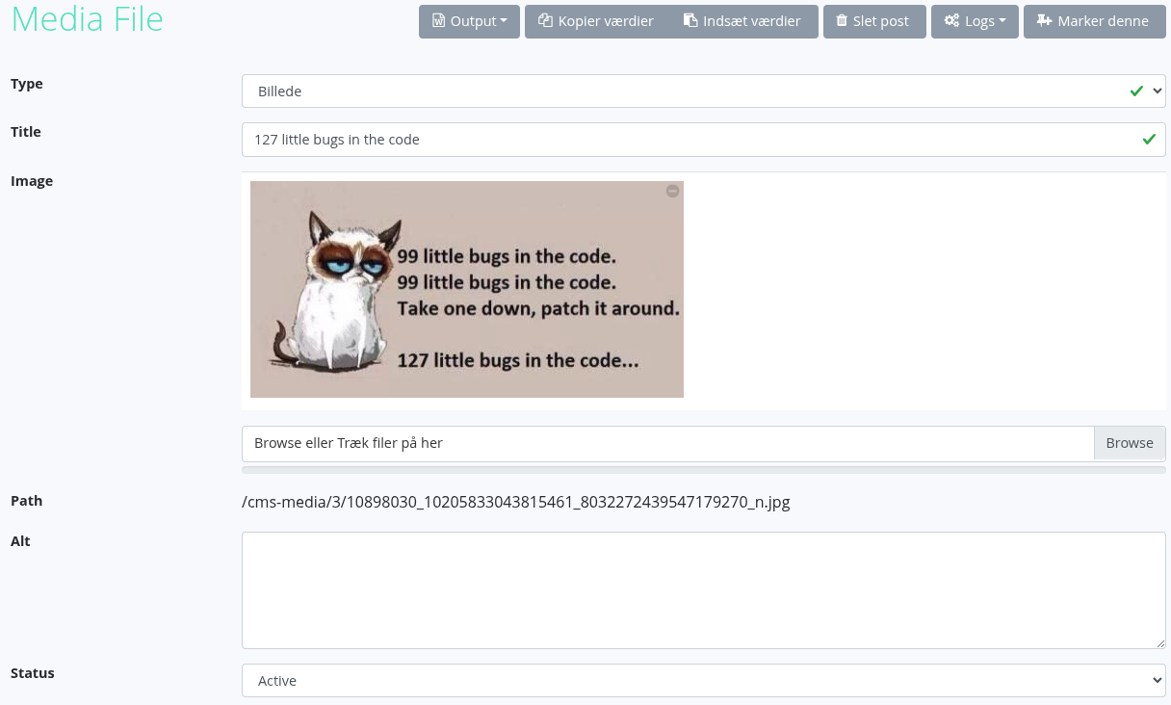Click the 'Browse eller Træk filer på her' field
The height and width of the screenshot is (705, 1171).
[668, 443]
